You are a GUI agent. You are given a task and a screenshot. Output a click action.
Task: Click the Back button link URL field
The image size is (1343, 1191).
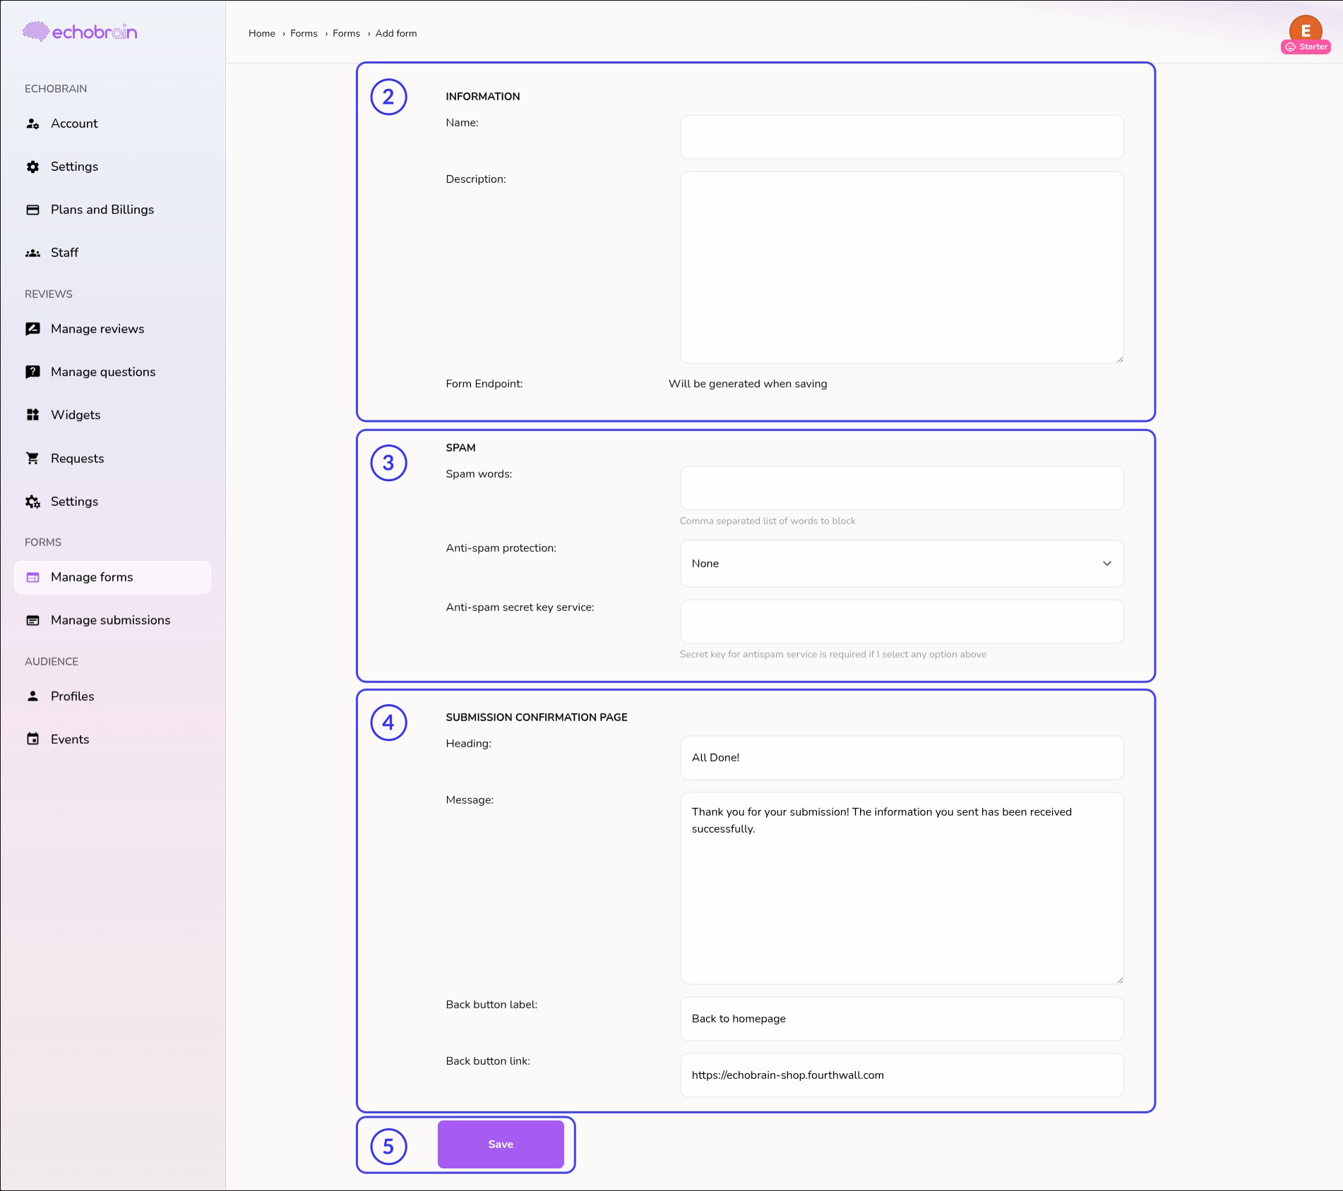[x=902, y=1075]
